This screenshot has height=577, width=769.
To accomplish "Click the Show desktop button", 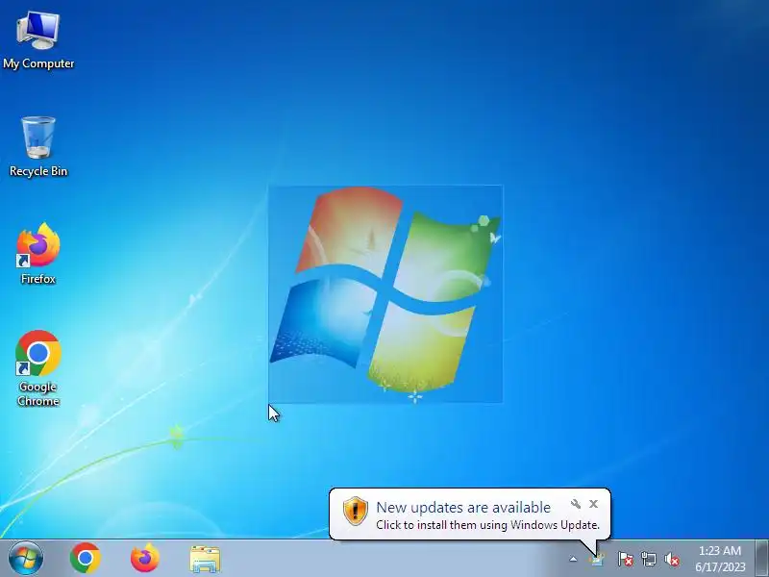I will (762, 559).
